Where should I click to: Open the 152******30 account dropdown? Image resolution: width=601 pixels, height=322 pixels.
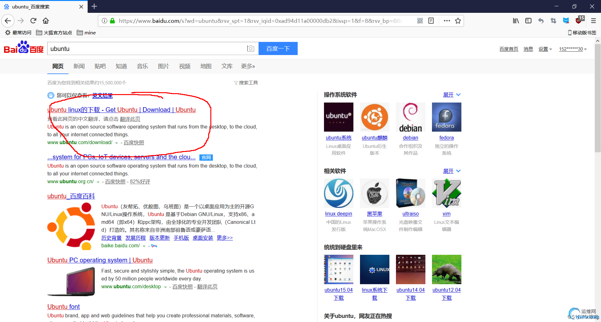coord(573,49)
